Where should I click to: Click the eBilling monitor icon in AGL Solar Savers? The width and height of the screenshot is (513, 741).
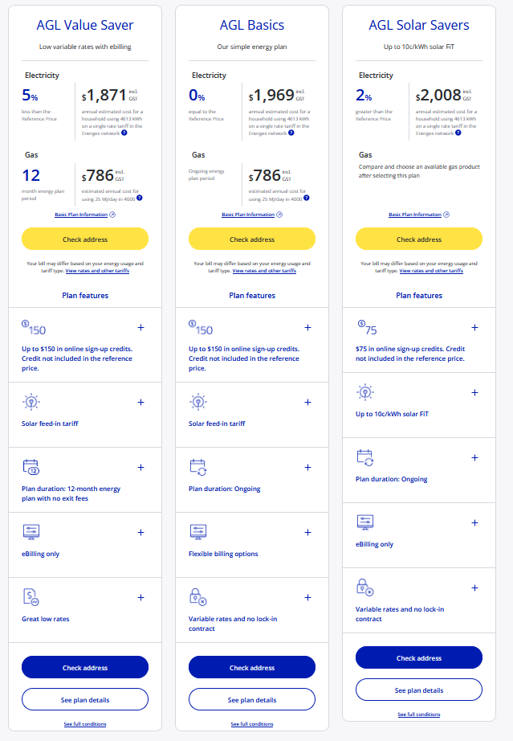(x=365, y=522)
